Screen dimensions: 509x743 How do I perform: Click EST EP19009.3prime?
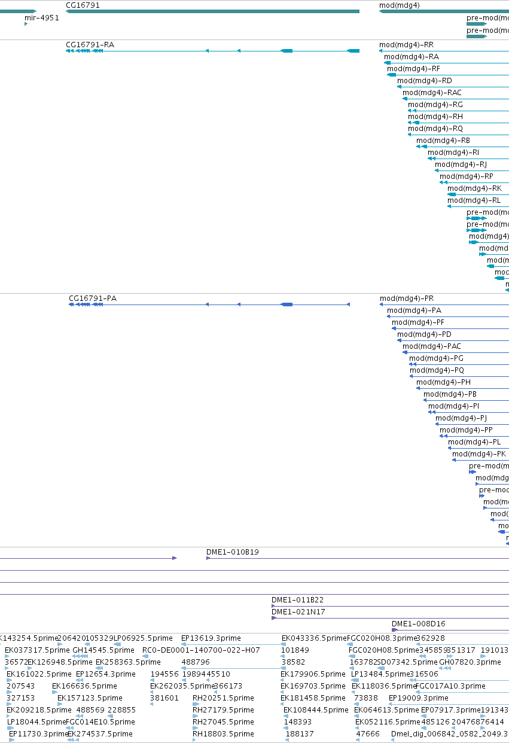click(419, 698)
